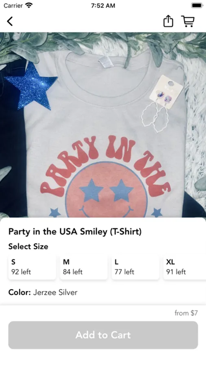Tap the Wi-Fi status icon
206x367 pixels.
pyautogui.click(x=29, y=5)
